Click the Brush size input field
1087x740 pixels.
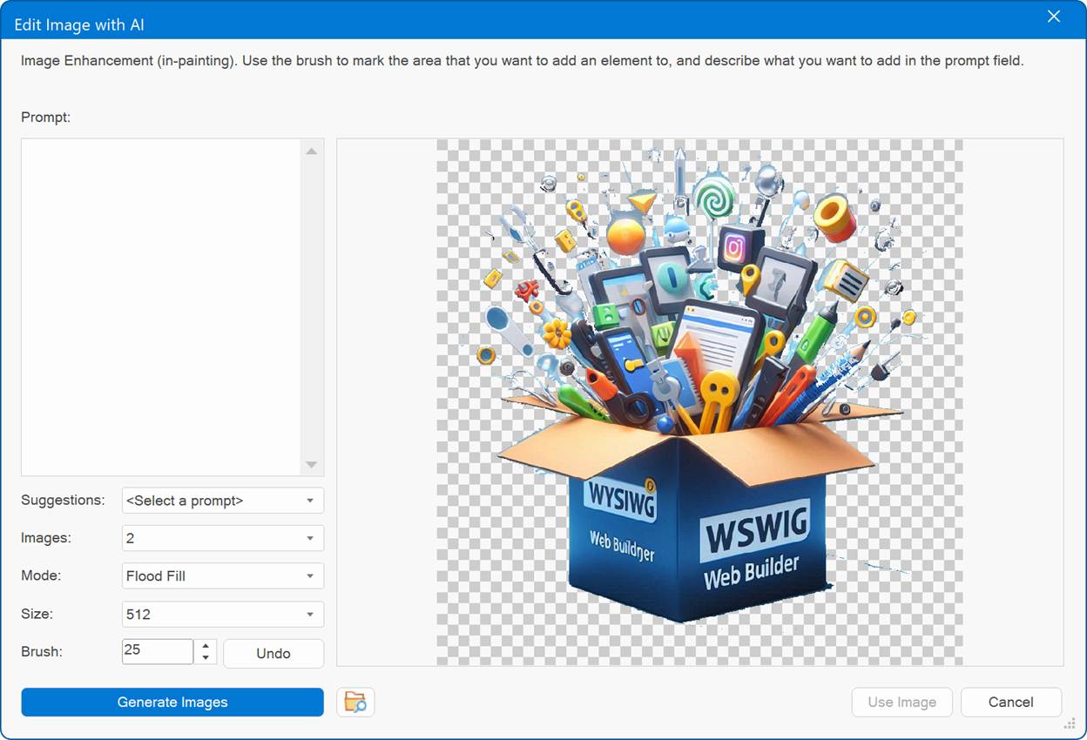pyautogui.click(x=158, y=651)
